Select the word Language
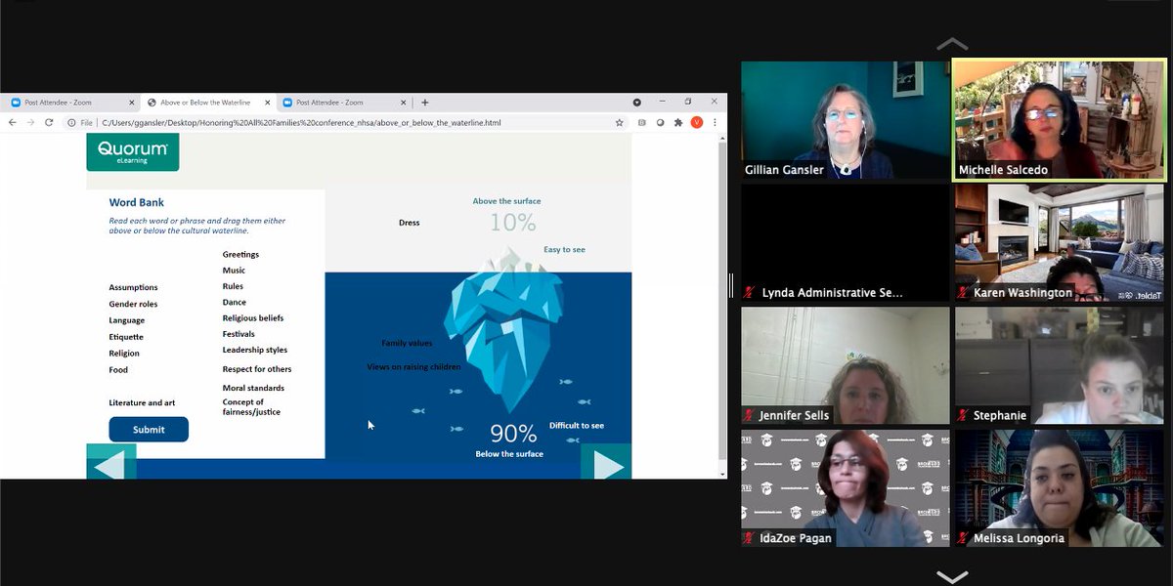 tap(127, 320)
